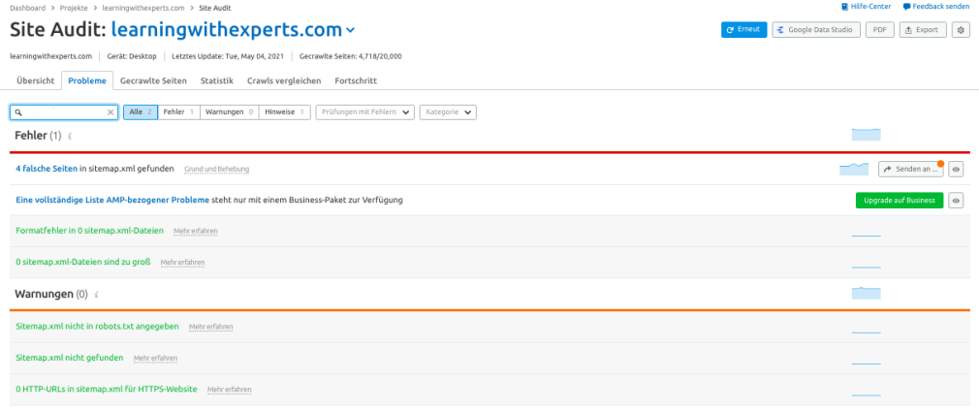Select 'Formatfehler in 0 sitemap.xml-Dateien' text
The image size is (979, 412).
tap(90, 231)
